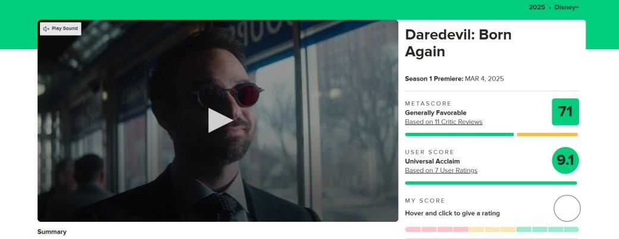Click the Disney+ network label at top

tap(567, 7)
